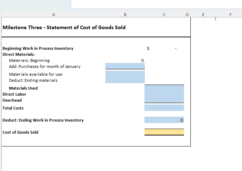Click blue cell for Overhead amount
Viewport: 242px width, 171px height.
coord(164,100)
